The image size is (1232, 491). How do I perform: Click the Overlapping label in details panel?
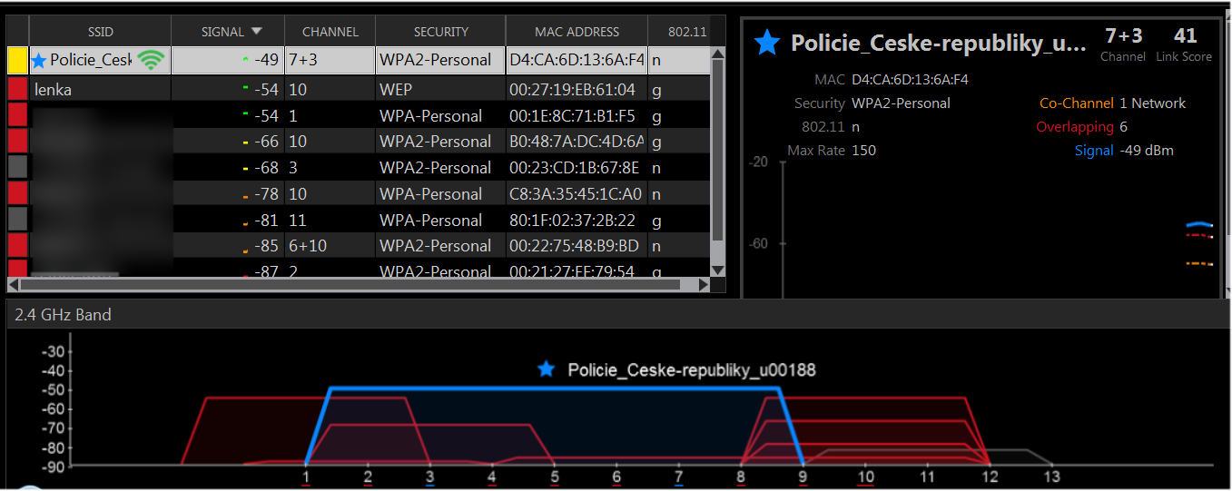coord(1075,127)
